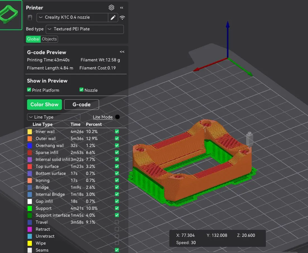Click the Wi-Fi connection icon
The height and width of the screenshot is (253, 308).
[122, 18]
